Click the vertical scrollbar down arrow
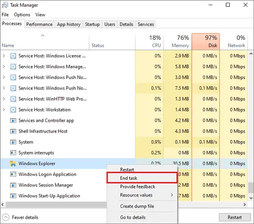Screen dimensions: 254x224 [x=251, y=198]
